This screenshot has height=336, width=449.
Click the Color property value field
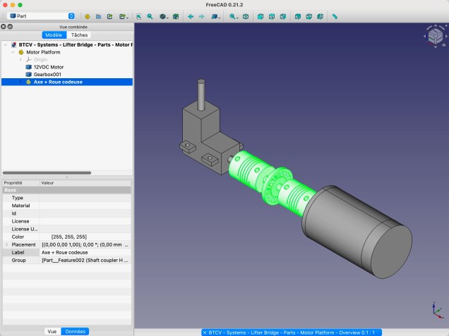coord(85,237)
